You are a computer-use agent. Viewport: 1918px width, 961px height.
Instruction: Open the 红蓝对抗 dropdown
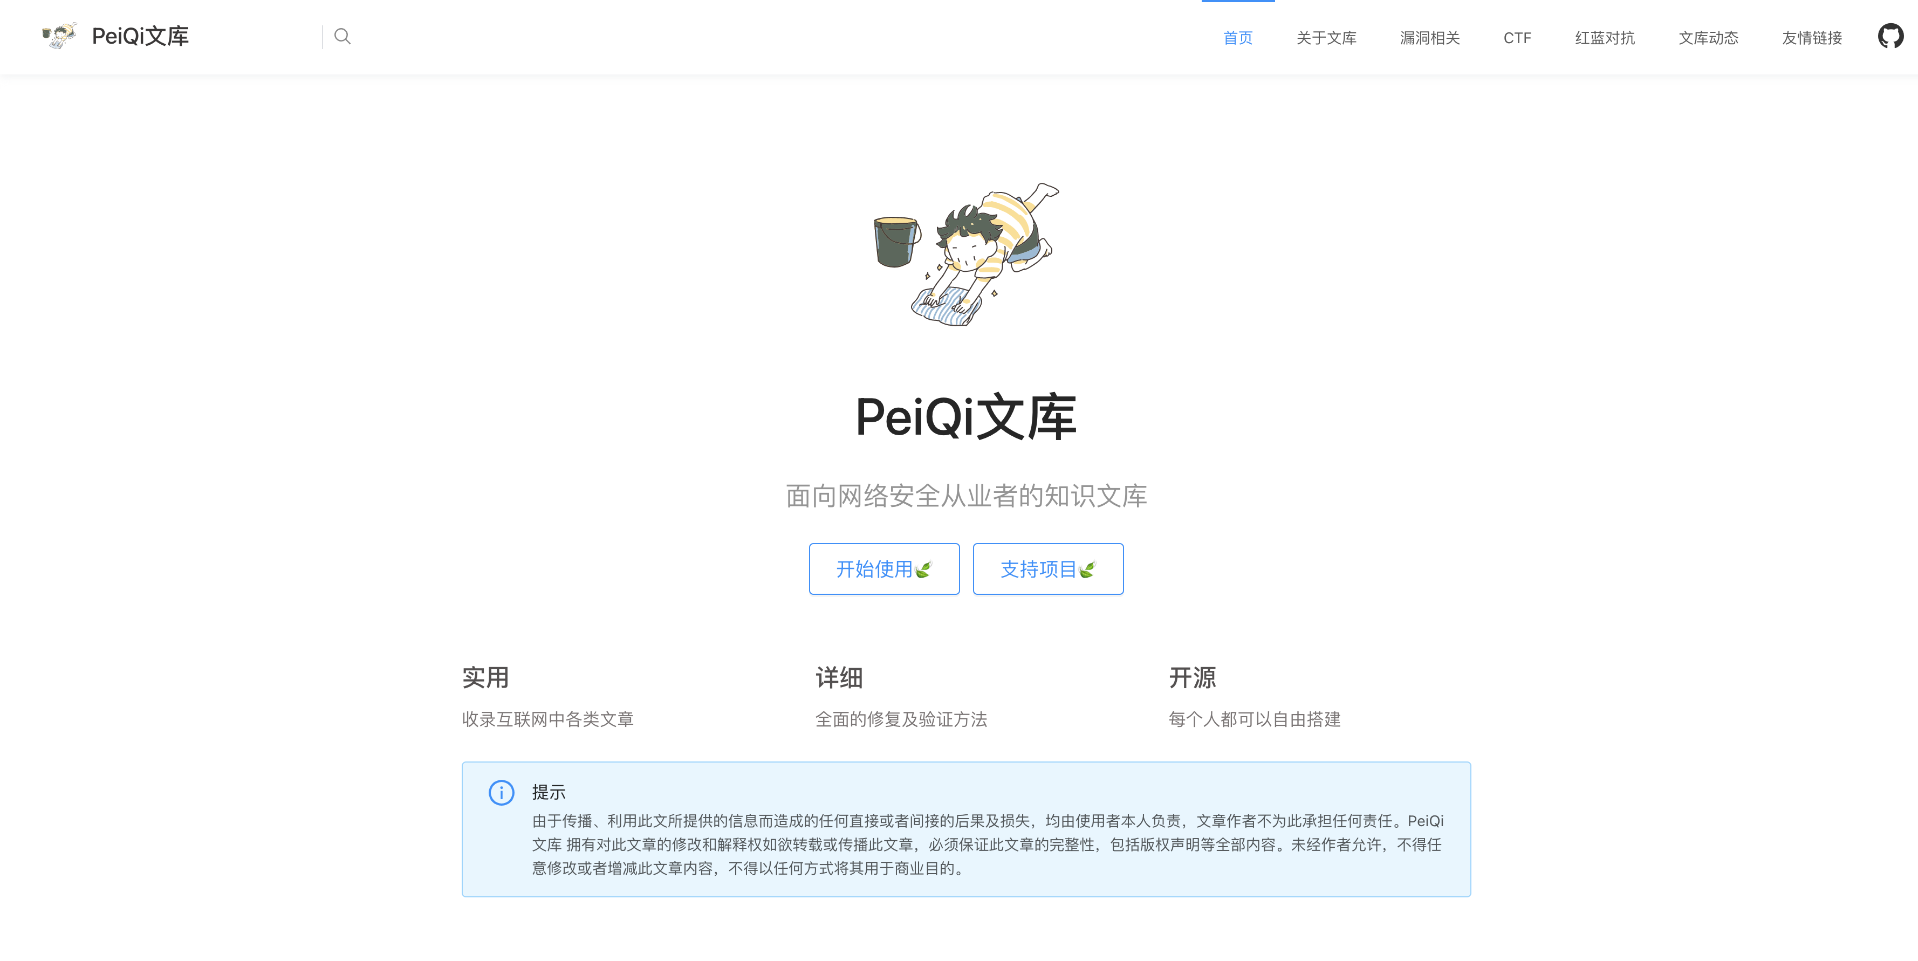click(x=1605, y=37)
